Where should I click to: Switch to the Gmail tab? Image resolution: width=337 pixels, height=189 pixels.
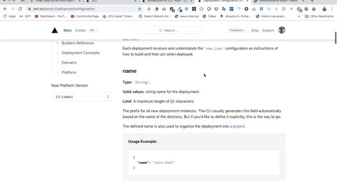click(x=23, y=1)
